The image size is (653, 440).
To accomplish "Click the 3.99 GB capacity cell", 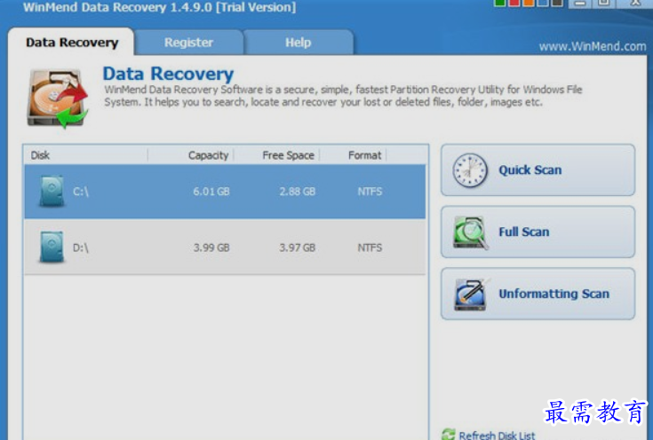I will point(211,247).
